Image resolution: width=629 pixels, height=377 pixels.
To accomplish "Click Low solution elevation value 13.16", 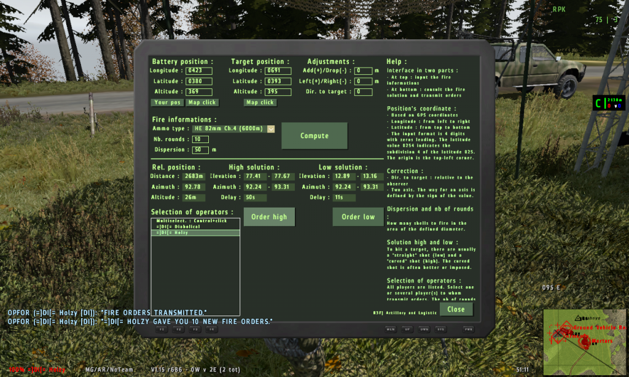I will click(x=372, y=176).
